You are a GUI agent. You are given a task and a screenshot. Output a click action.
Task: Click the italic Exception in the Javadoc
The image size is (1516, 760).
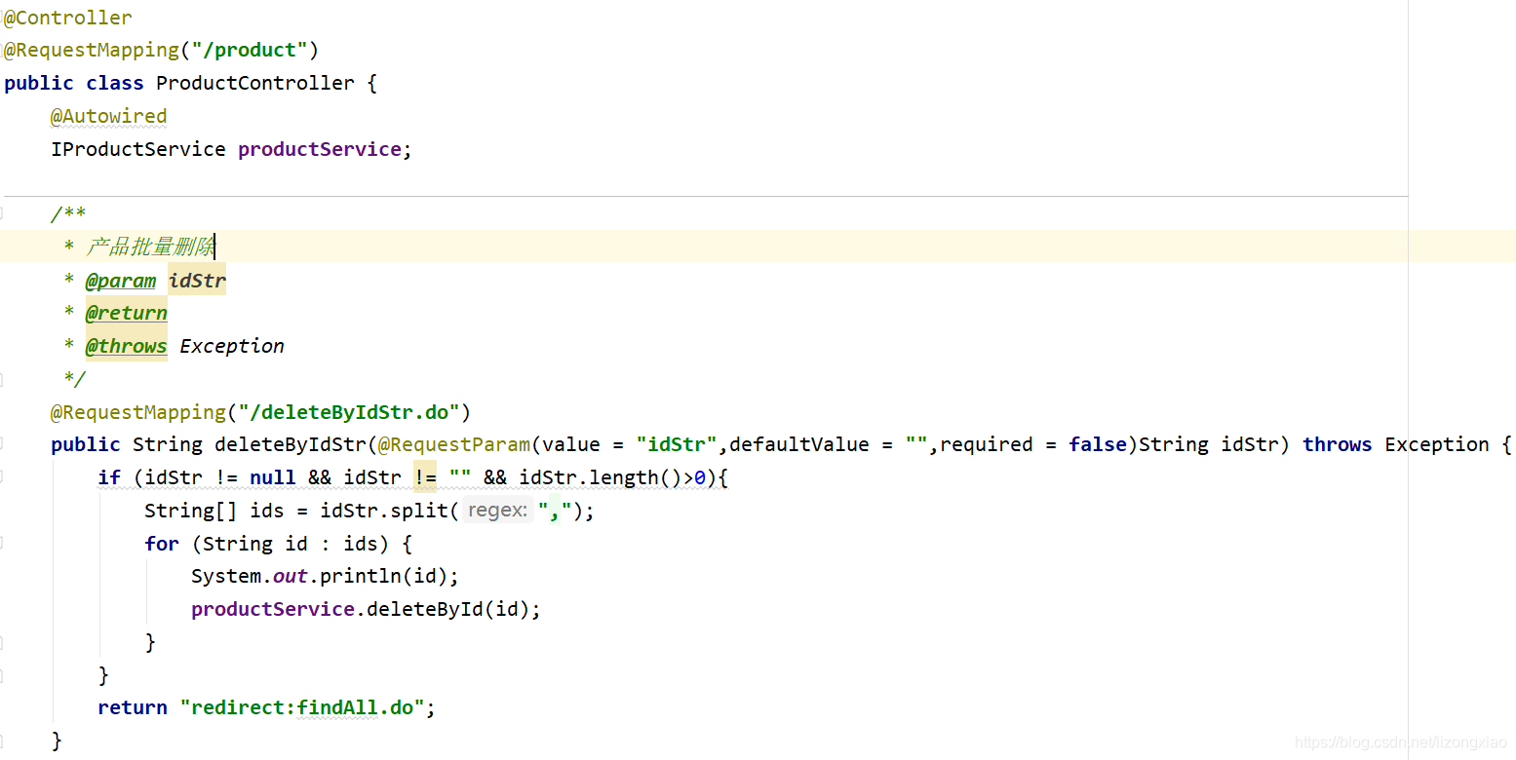tap(232, 346)
